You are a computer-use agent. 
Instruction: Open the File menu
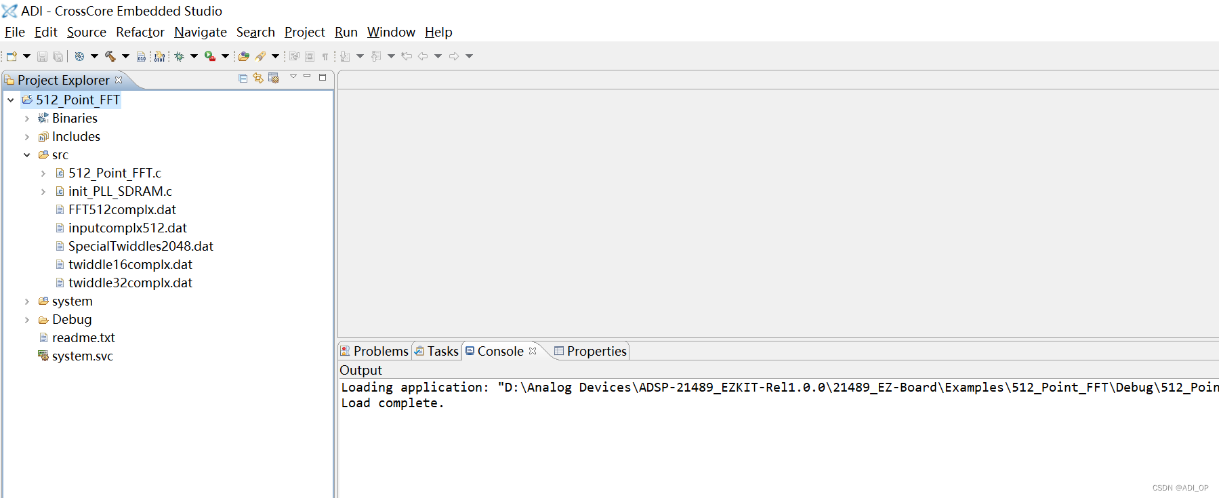15,32
